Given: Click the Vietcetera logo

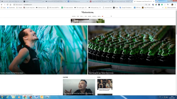Looking at the screenshot, I should [88, 12].
